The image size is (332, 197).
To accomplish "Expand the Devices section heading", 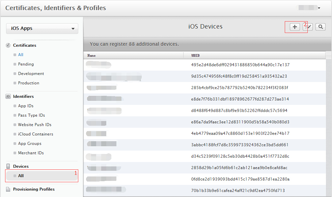I will [21, 166].
